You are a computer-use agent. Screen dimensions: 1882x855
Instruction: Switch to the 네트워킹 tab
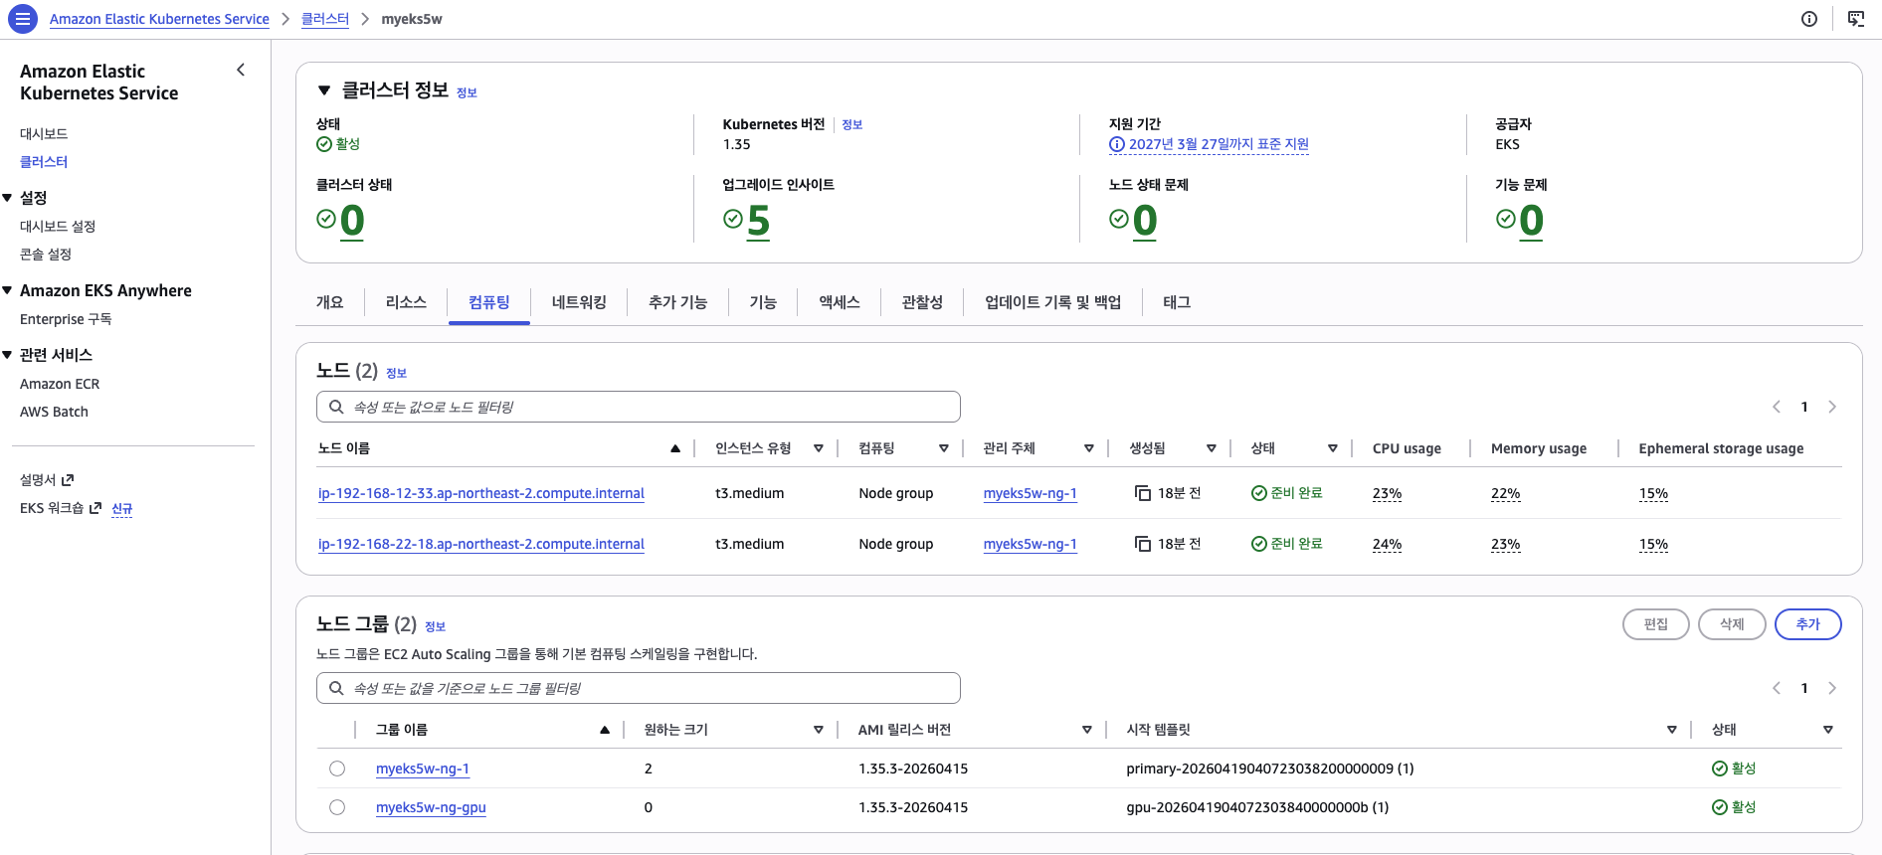tap(579, 302)
